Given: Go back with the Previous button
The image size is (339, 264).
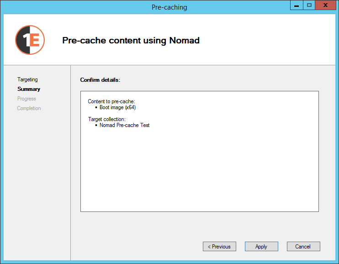Looking at the screenshot, I should click(219, 247).
